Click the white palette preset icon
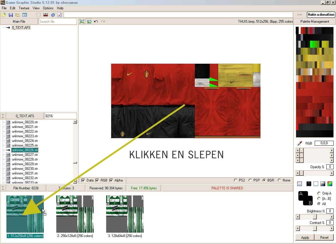Image resolution: width=336 pixels, height=244 pixels. click(316, 184)
